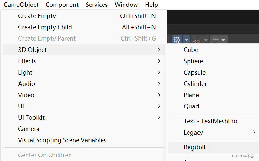Open the Component menu
Screen dimensions: 259x161
pyautogui.click(x=62, y=5)
